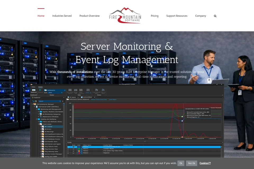Accept cookies with the Ok button
The width and height of the screenshot is (254, 169).
(x=181, y=163)
